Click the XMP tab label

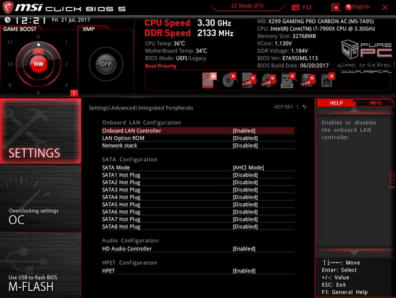coord(89,29)
